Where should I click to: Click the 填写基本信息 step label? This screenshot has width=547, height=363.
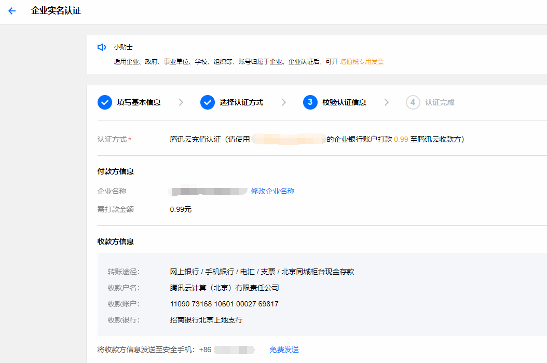click(x=139, y=103)
